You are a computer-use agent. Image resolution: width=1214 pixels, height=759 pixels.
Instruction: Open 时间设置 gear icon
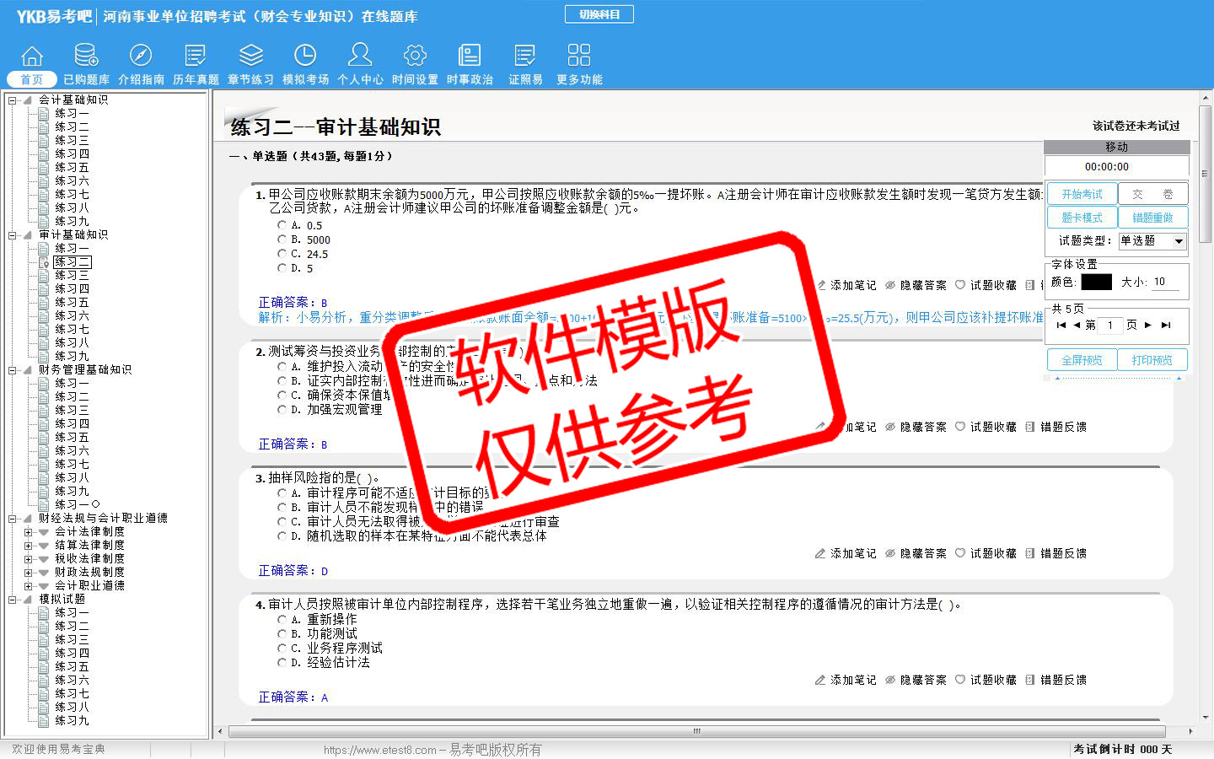pos(415,57)
